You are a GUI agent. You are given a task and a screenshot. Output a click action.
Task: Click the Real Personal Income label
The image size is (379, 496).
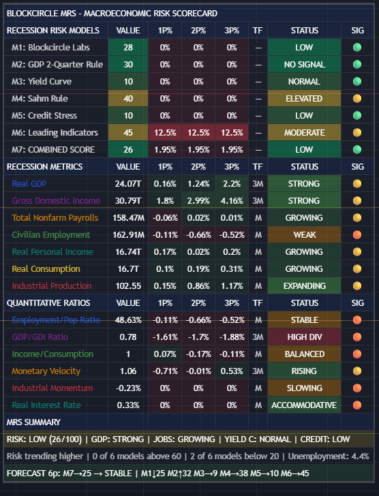[52, 252]
